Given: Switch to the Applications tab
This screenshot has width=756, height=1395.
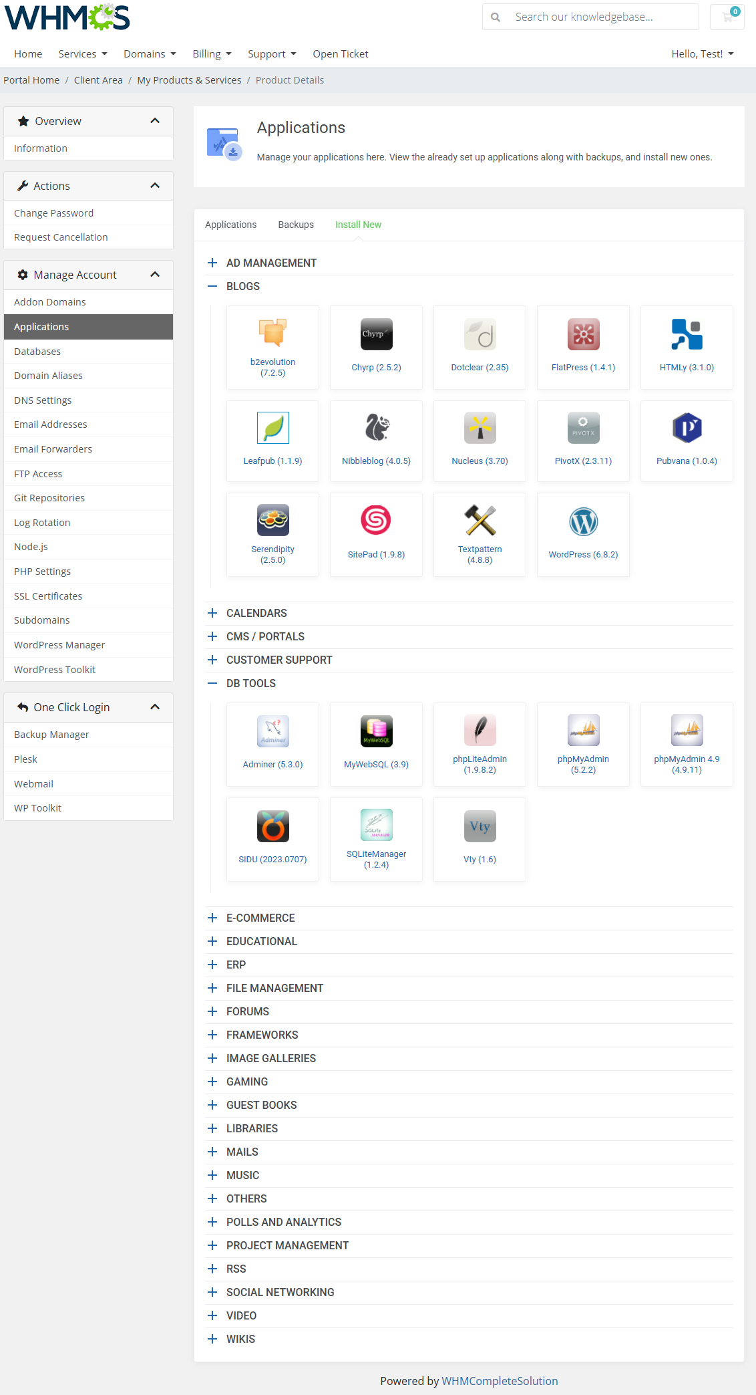Looking at the screenshot, I should (230, 225).
